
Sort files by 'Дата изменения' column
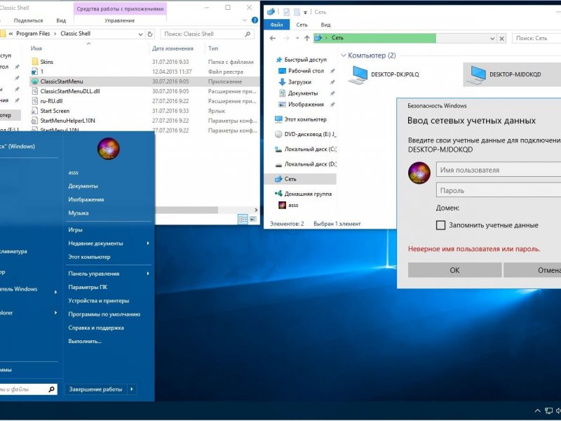coord(173,48)
